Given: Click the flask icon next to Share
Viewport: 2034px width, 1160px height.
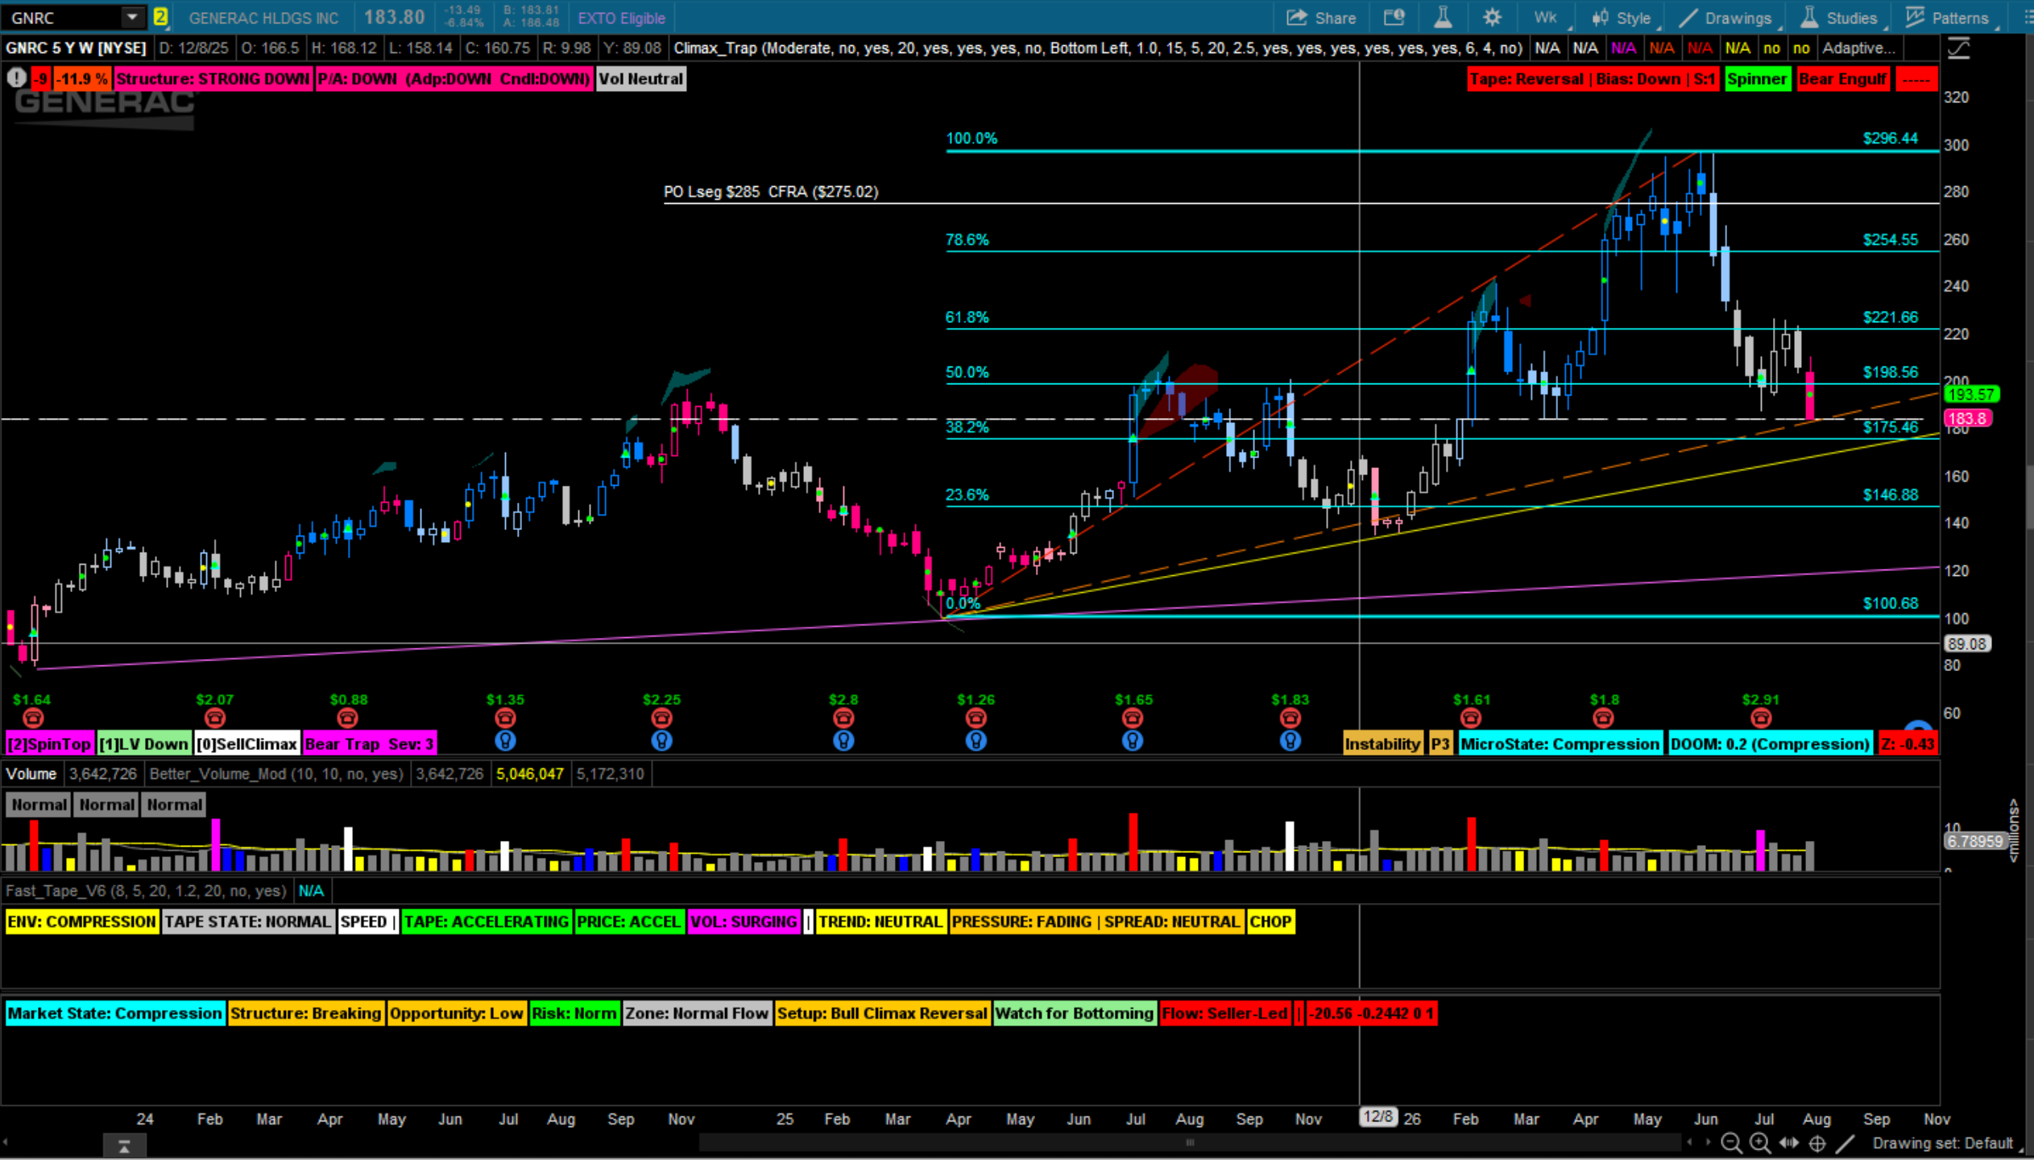Looking at the screenshot, I should point(1443,18).
